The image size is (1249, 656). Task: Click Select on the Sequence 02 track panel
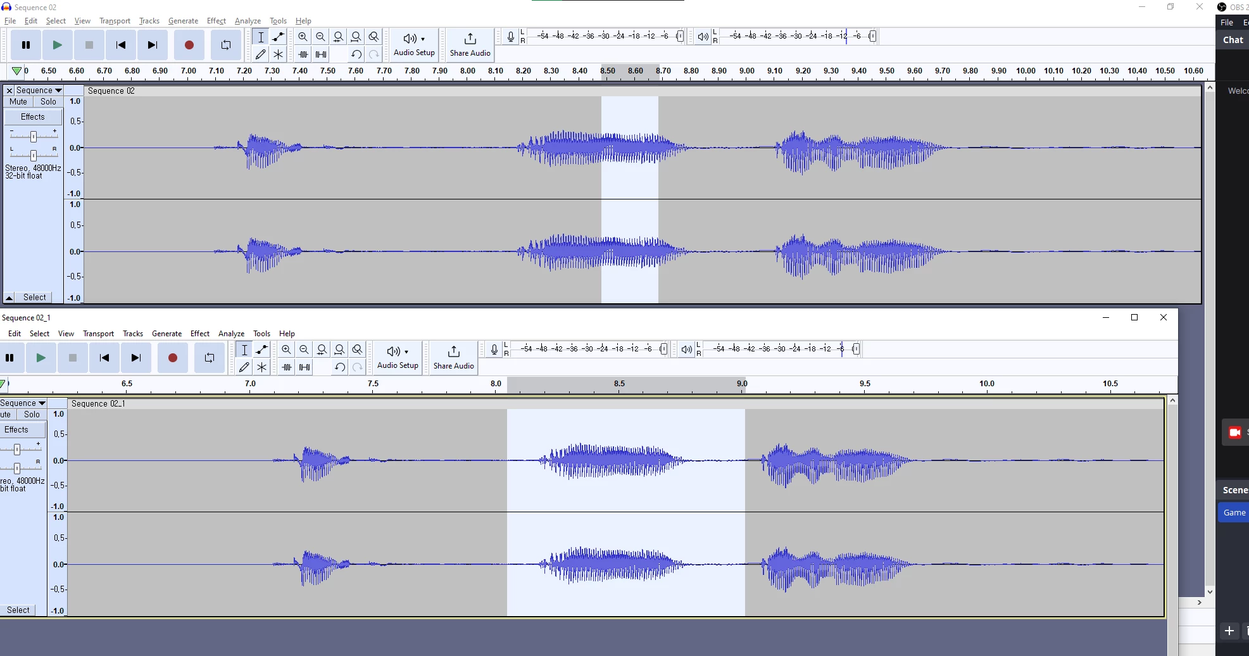tap(35, 297)
